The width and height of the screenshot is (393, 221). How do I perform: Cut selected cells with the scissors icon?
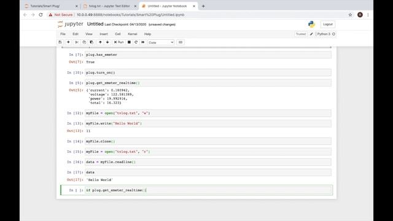tap(77, 42)
